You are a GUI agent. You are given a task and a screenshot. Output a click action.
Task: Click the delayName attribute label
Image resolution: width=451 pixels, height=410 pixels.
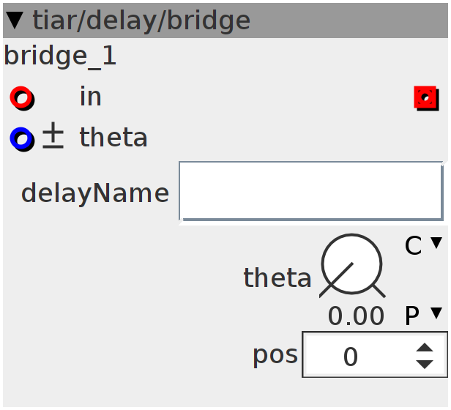tap(95, 193)
